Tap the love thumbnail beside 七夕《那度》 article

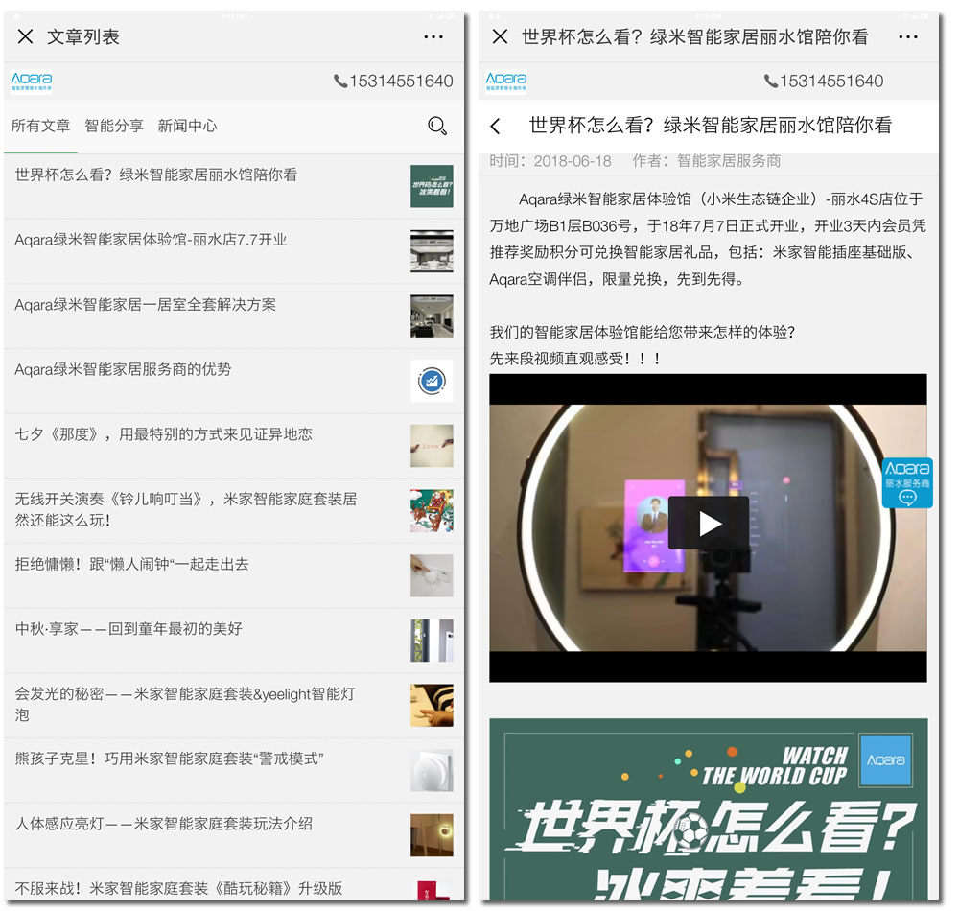click(x=432, y=446)
